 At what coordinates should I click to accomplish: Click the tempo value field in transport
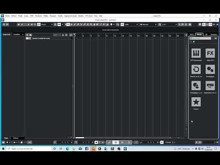click(168, 142)
